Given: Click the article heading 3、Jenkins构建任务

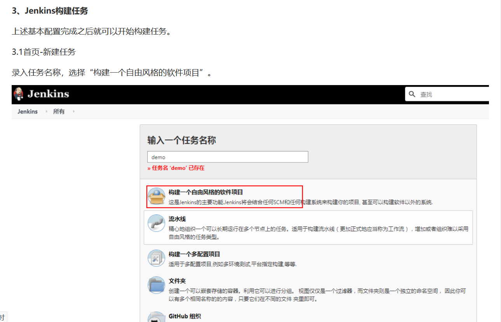Looking at the screenshot, I should [x=50, y=11].
